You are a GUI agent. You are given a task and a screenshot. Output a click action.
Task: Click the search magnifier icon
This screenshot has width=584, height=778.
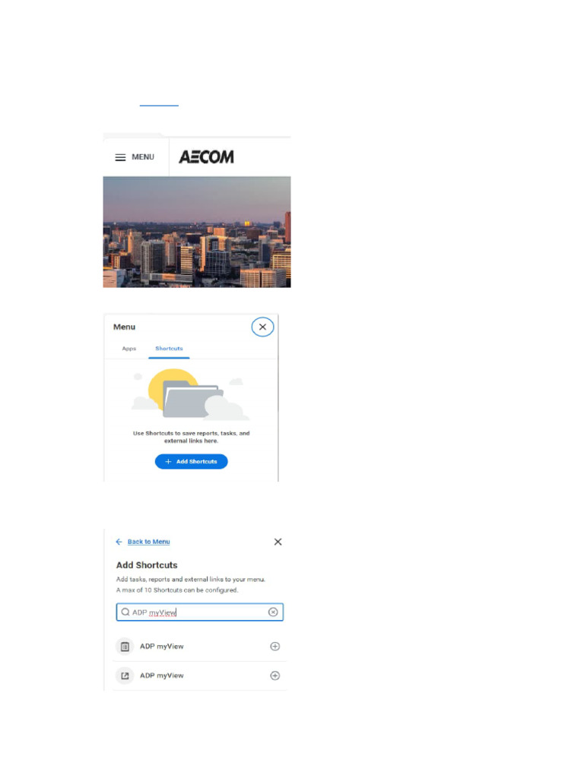125,612
